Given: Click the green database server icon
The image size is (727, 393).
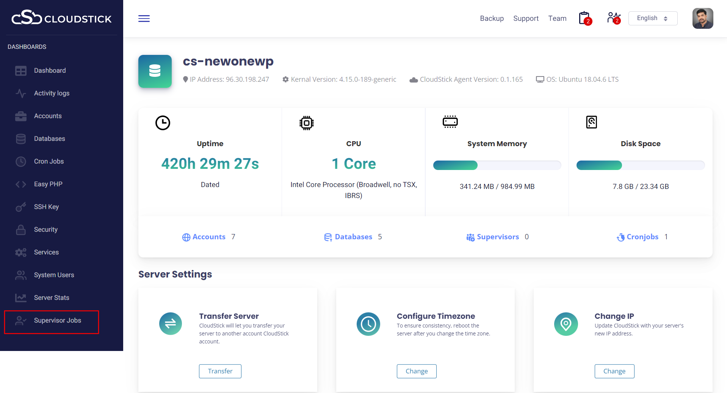Looking at the screenshot, I should point(155,71).
